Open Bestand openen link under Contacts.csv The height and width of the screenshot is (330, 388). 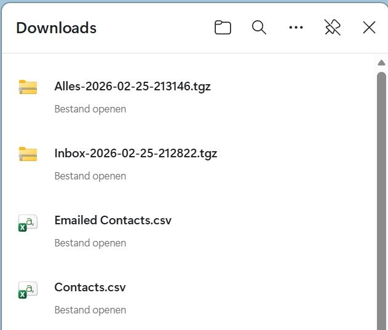click(x=90, y=310)
